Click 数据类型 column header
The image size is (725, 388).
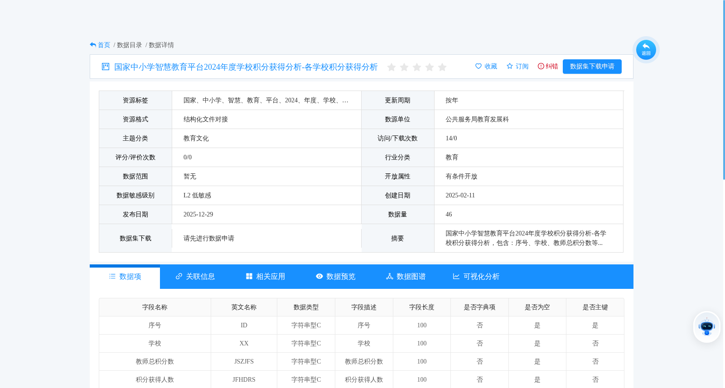[306, 307]
